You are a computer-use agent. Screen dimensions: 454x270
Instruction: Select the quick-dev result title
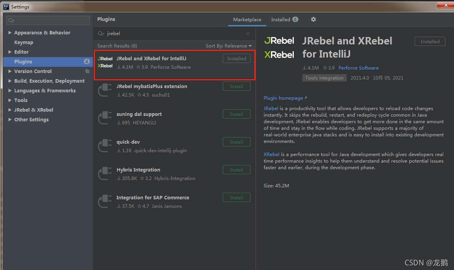click(128, 142)
